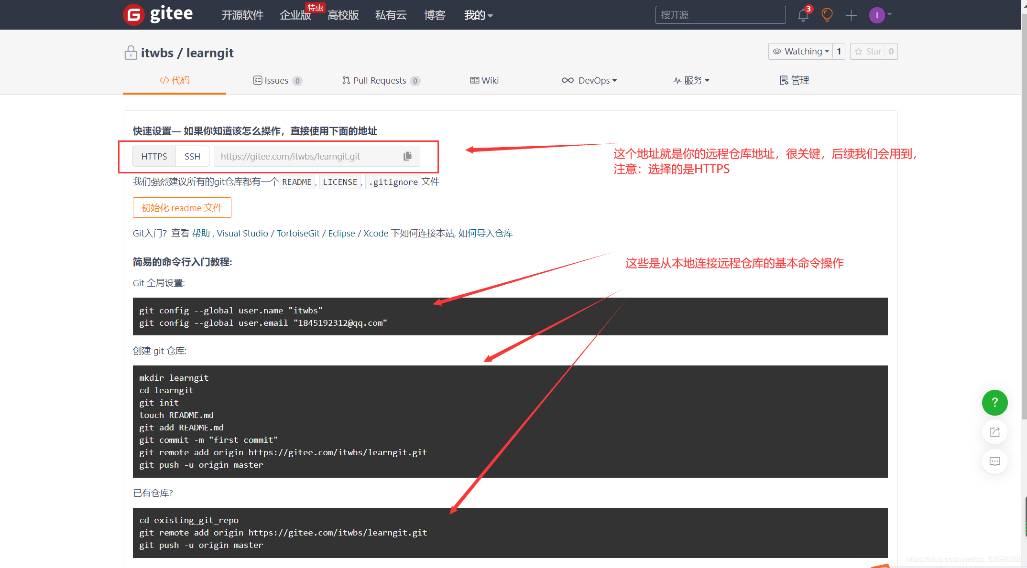Viewport: 1027px width, 568px height.
Task: Open the Visual Studio help link
Action: [x=242, y=233]
